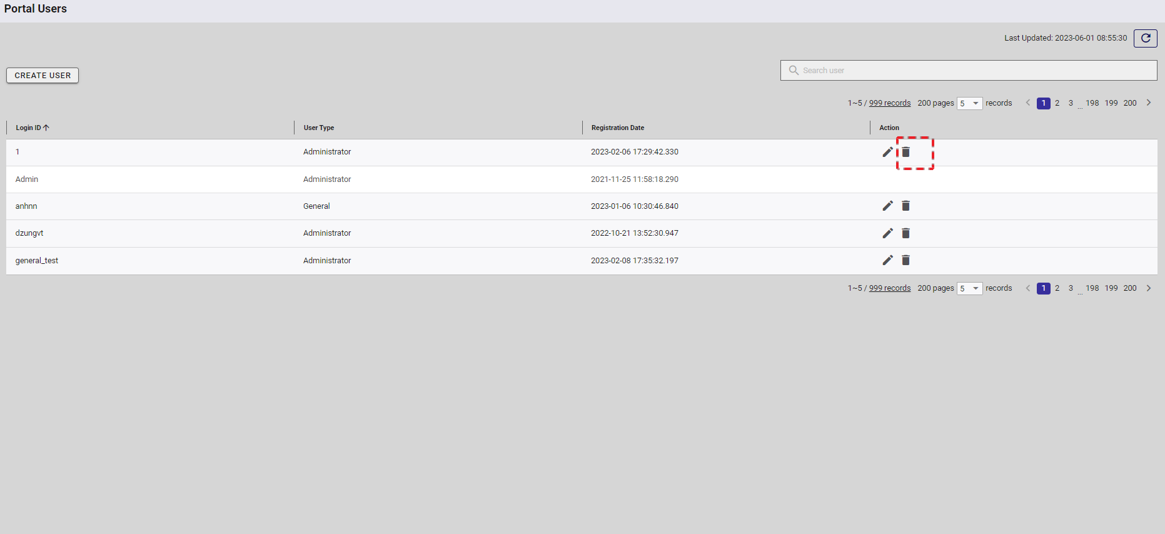Screen dimensions: 1165x534
Task: Delete the anhnn user
Action: click(905, 206)
